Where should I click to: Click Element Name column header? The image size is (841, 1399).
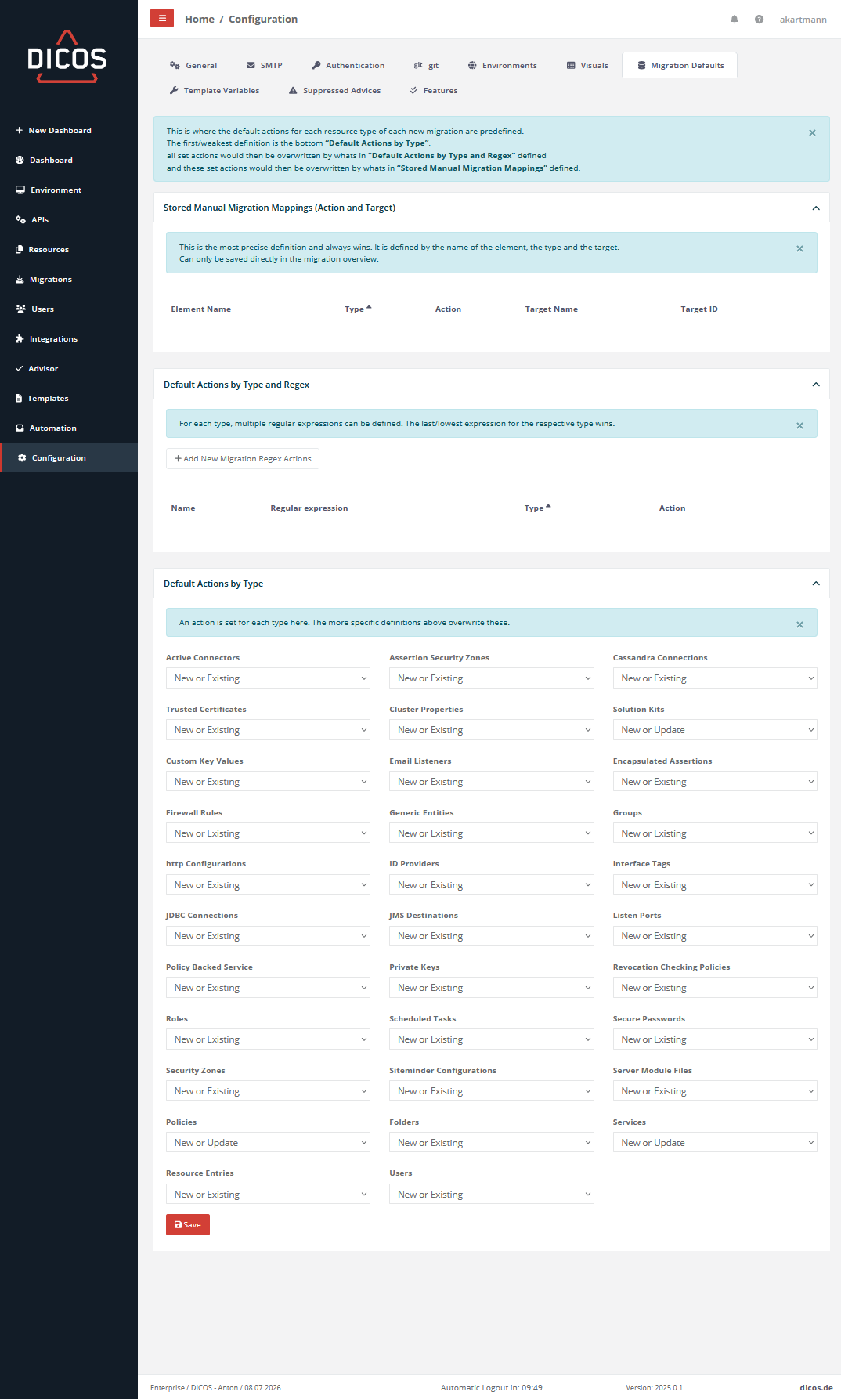click(201, 309)
